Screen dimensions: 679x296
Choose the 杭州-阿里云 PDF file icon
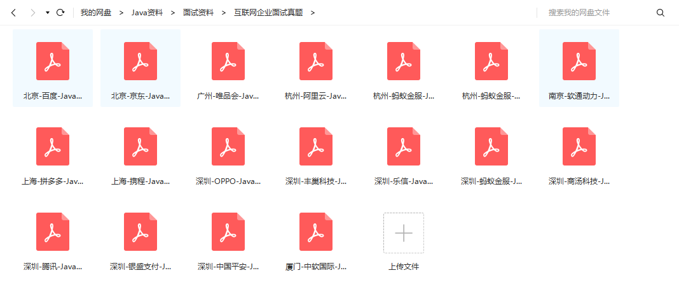pyautogui.click(x=316, y=61)
